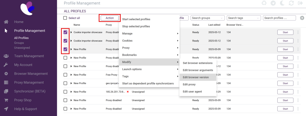Screen dimensions: 306x116
Task: Open table settings gear icon
Action: tap(302, 18)
